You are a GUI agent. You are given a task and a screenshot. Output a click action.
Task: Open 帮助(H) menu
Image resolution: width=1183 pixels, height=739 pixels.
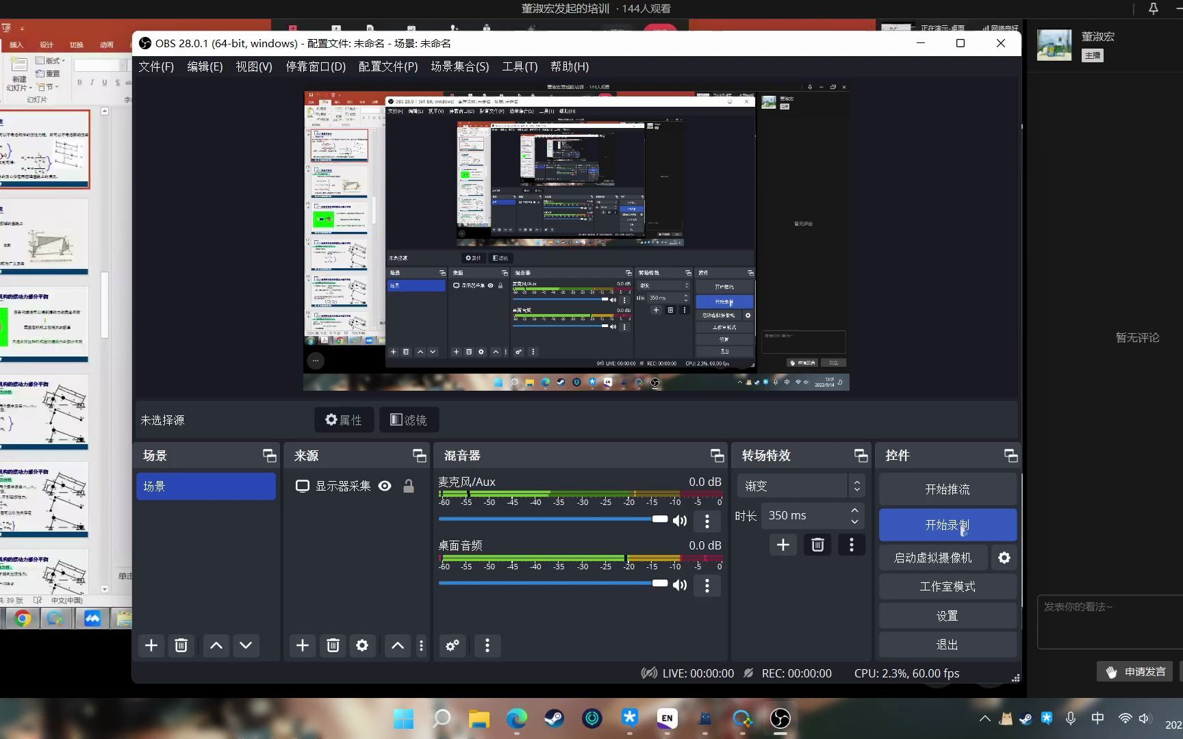coord(570,66)
